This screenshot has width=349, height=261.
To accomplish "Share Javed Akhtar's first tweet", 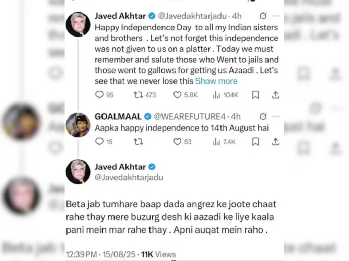I will 276,95.
